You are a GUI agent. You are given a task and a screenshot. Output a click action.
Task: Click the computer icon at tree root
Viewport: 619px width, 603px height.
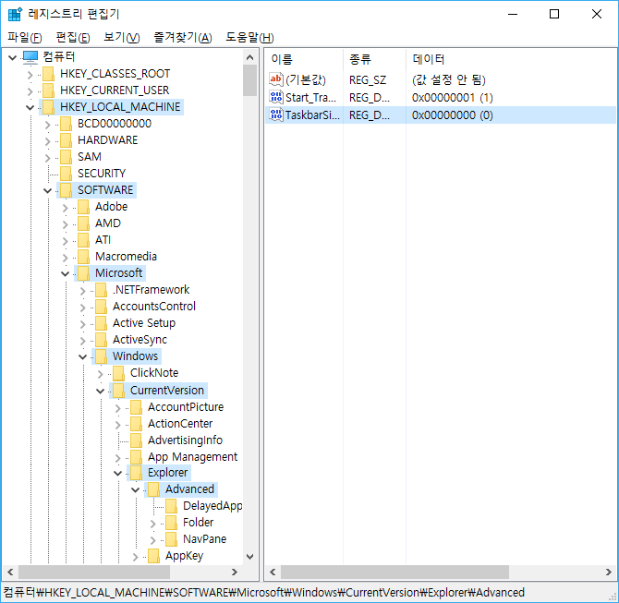(30, 57)
